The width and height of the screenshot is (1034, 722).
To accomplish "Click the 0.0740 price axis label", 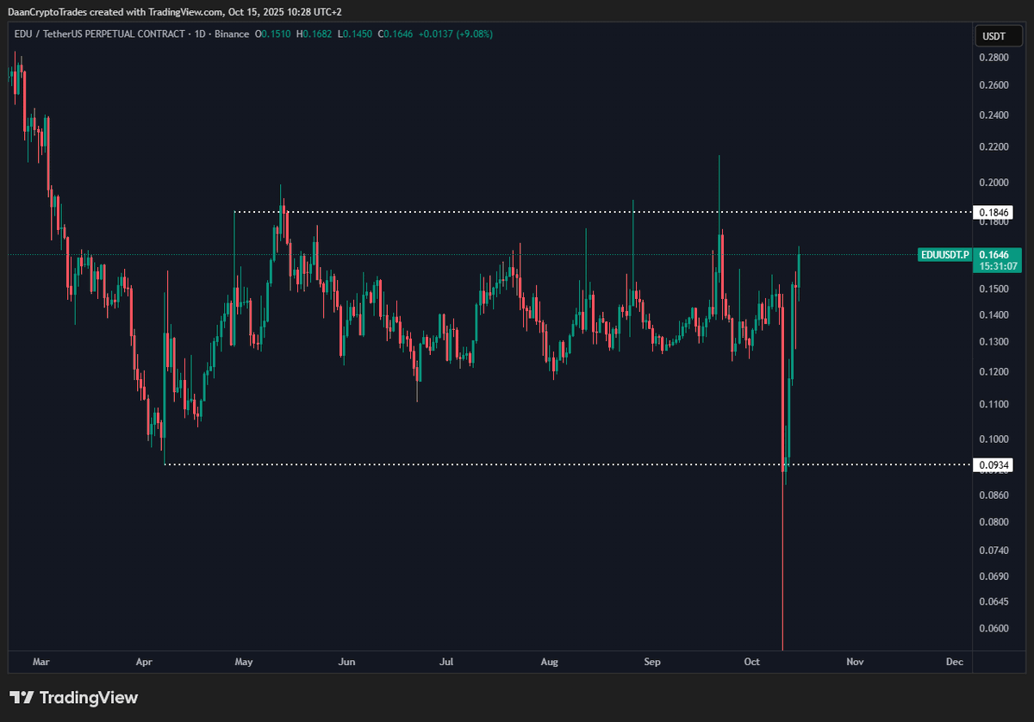I will pyautogui.click(x=994, y=550).
